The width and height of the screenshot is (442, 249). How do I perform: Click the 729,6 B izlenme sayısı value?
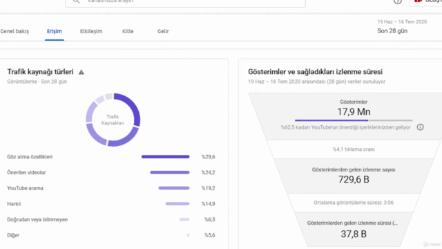[x=354, y=180]
